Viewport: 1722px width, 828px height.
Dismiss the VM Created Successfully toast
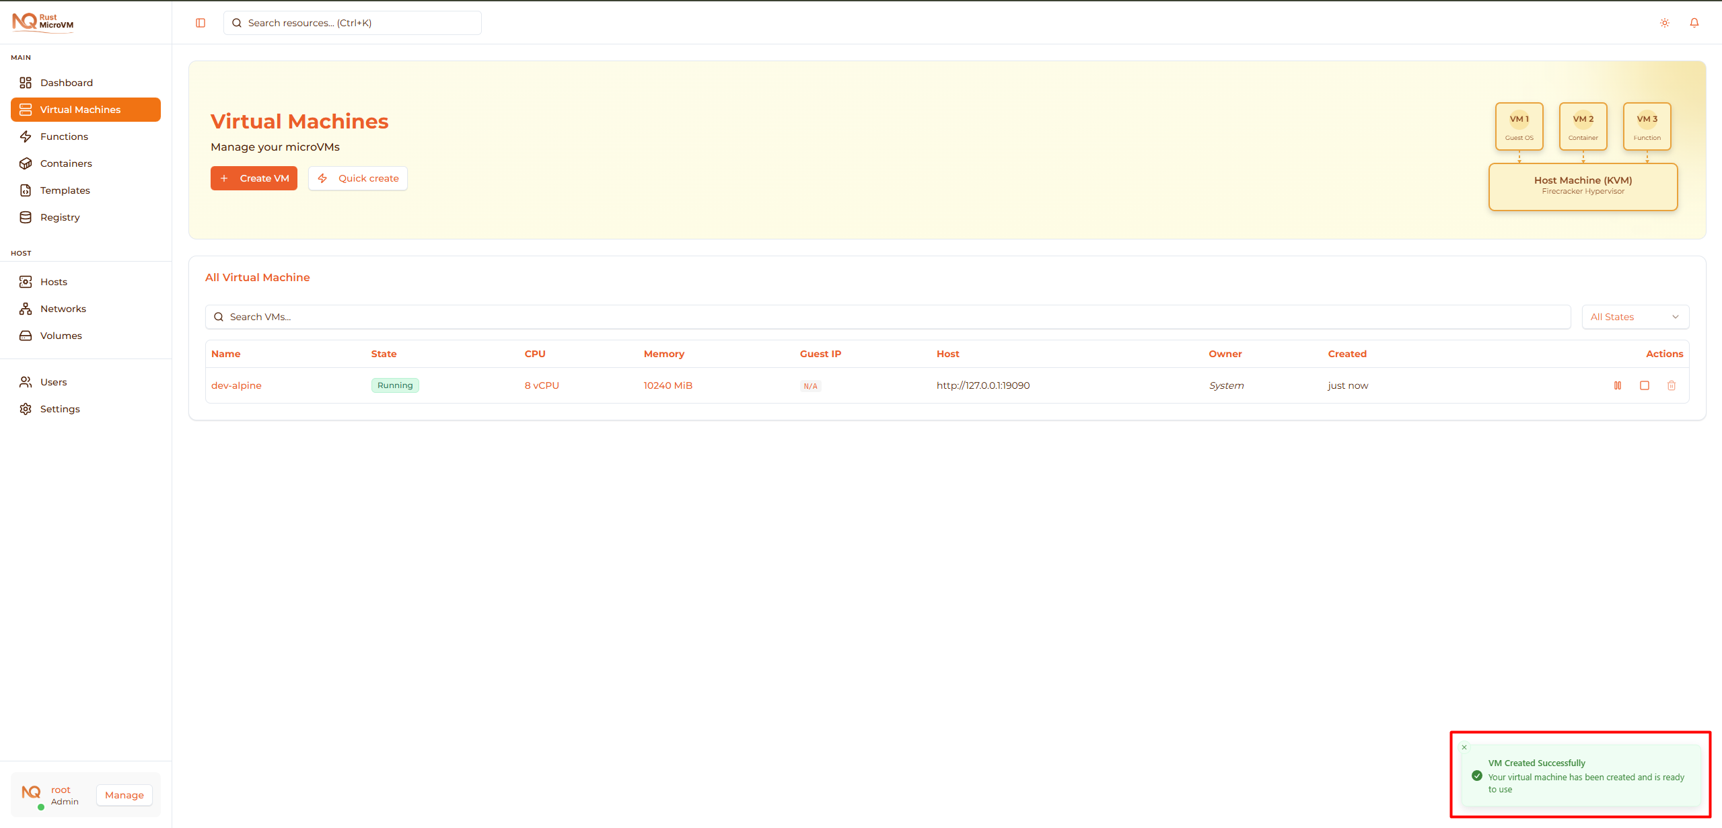pyautogui.click(x=1464, y=747)
